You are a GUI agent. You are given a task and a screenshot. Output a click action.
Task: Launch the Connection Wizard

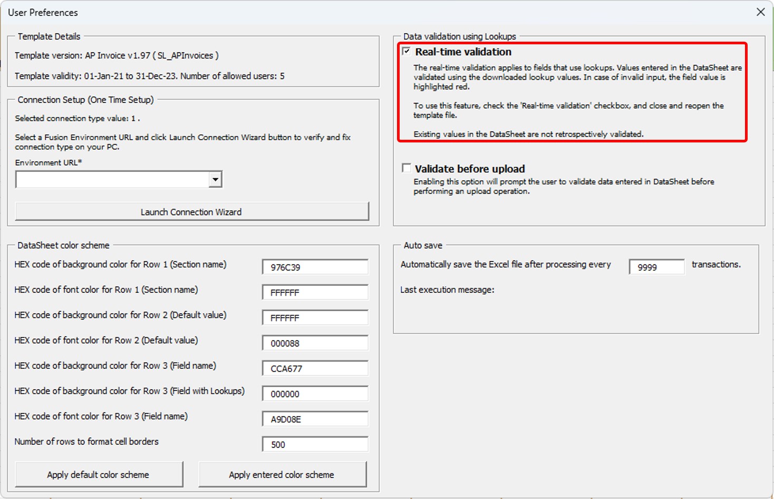191,212
